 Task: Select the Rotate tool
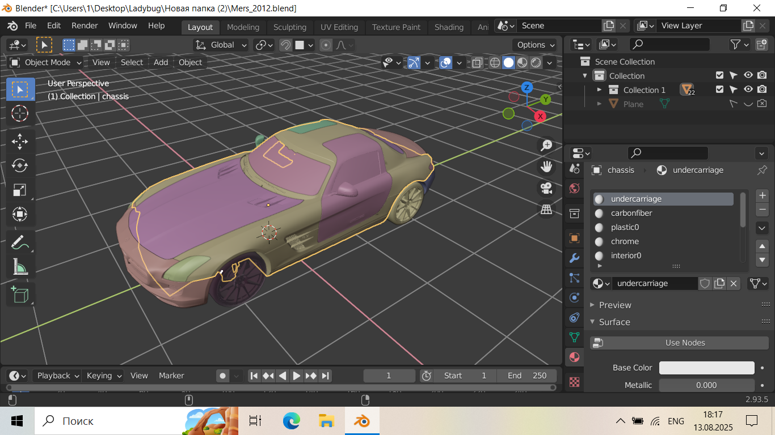(20, 165)
